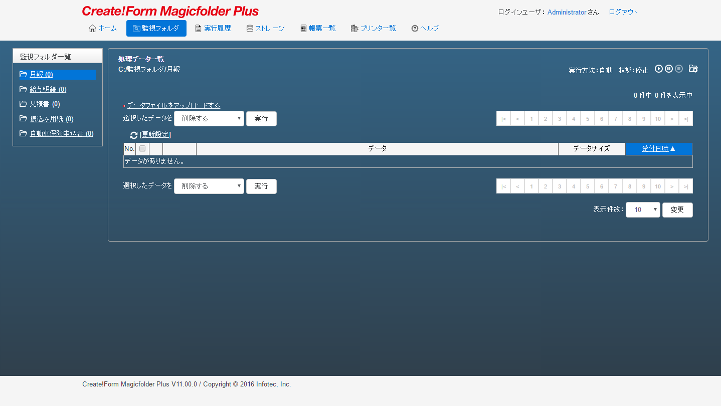Go to the ストレージ tab

coord(266,28)
